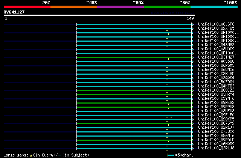The width and height of the screenshot is (241, 158).
Task: Open hit UniRef100_Q4KTD3
Action: click(x=216, y=86)
